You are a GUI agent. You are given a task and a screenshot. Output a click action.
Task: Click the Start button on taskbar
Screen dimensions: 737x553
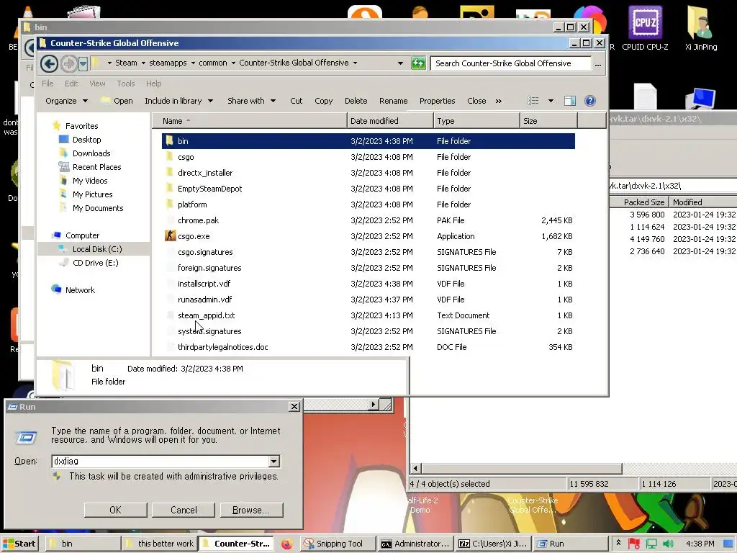(19, 544)
